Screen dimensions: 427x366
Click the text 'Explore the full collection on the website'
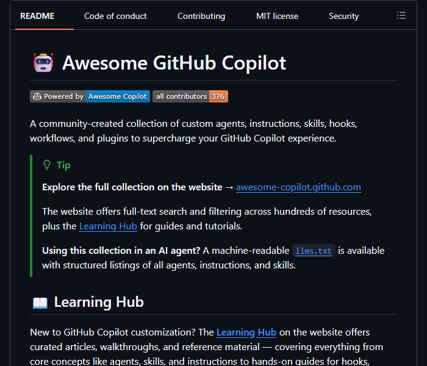[x=132, y=187]
